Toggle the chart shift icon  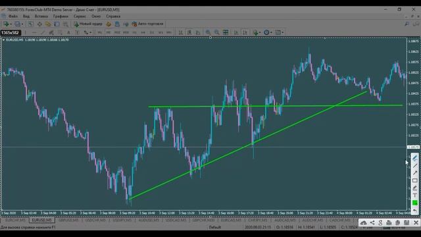coord(245,32)
